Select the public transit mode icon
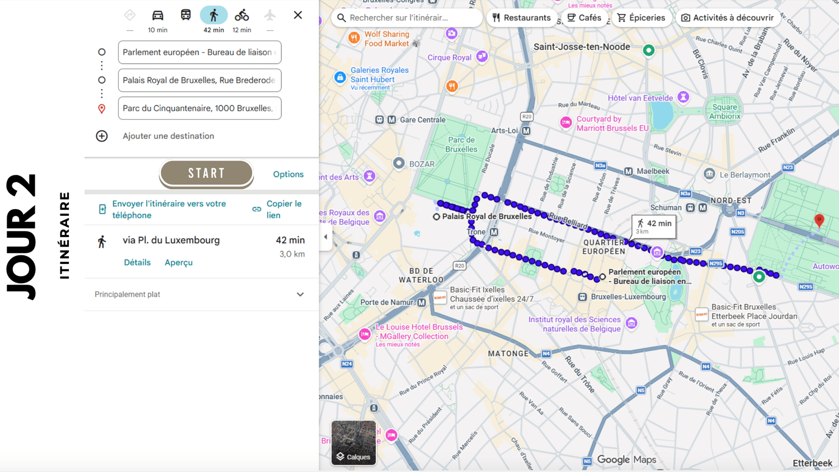Screen dimensions: 839x472 click(x=186, y=15)
